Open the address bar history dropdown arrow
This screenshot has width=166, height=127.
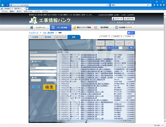(x=106, y=5)
